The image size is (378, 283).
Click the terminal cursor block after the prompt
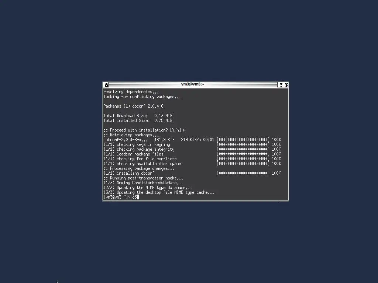[x=138, y=197]
